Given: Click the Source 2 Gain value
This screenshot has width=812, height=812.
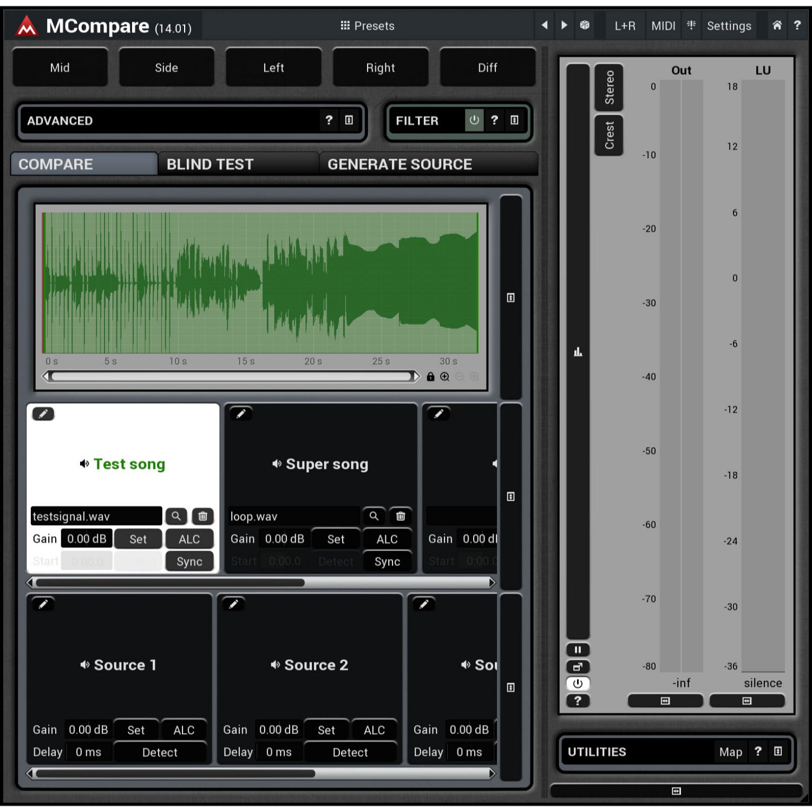Looking at the screenshot, I should (x=279, y=730).
